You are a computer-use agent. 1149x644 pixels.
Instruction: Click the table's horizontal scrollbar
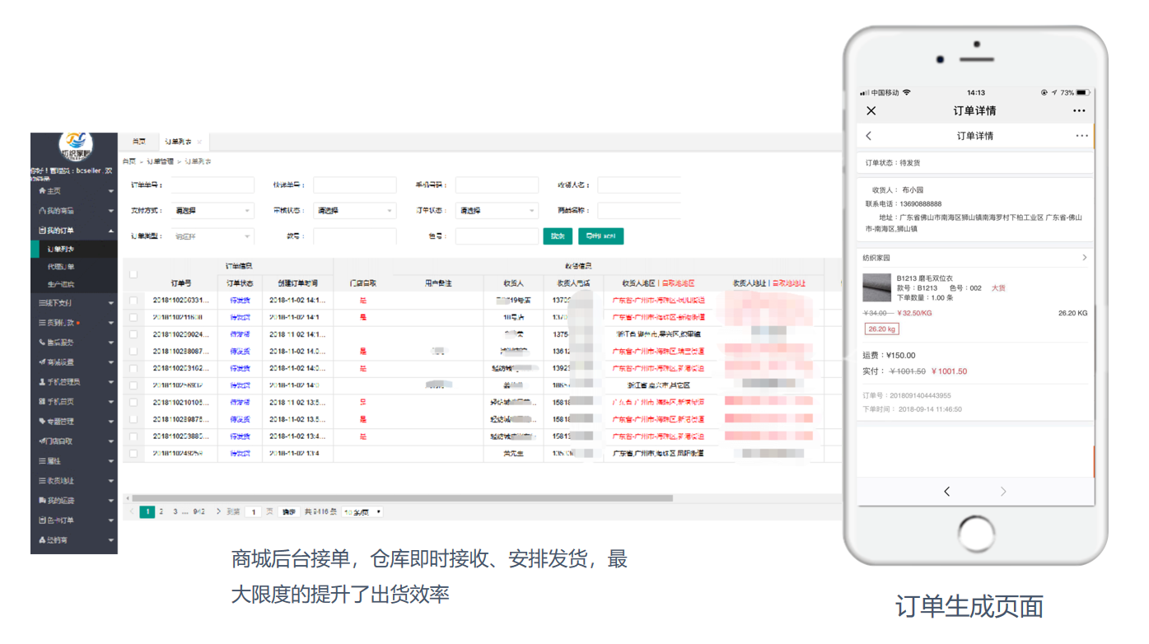tap(402, 498)
